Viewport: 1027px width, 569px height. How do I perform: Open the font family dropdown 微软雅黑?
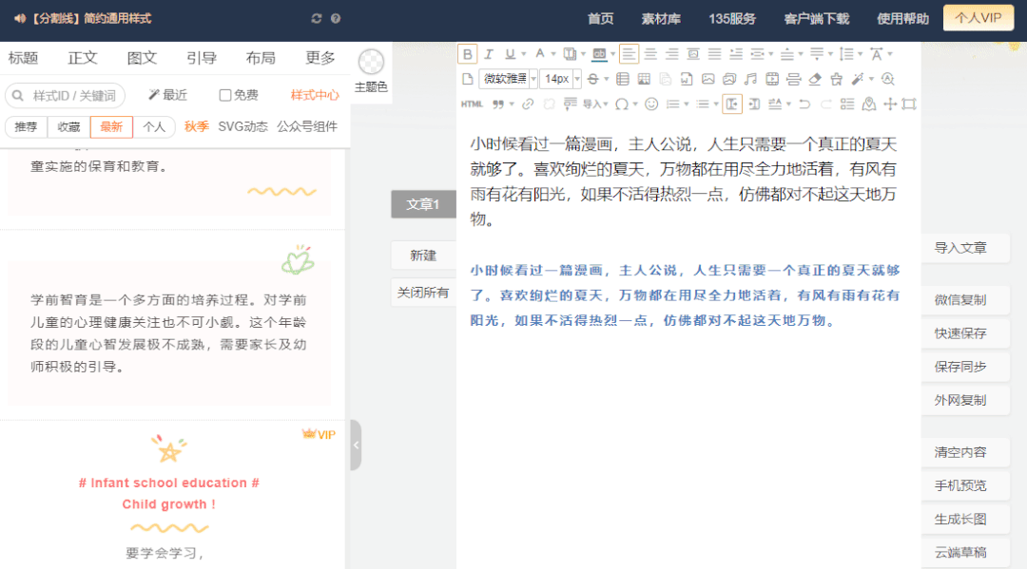(x=508, y=79)
